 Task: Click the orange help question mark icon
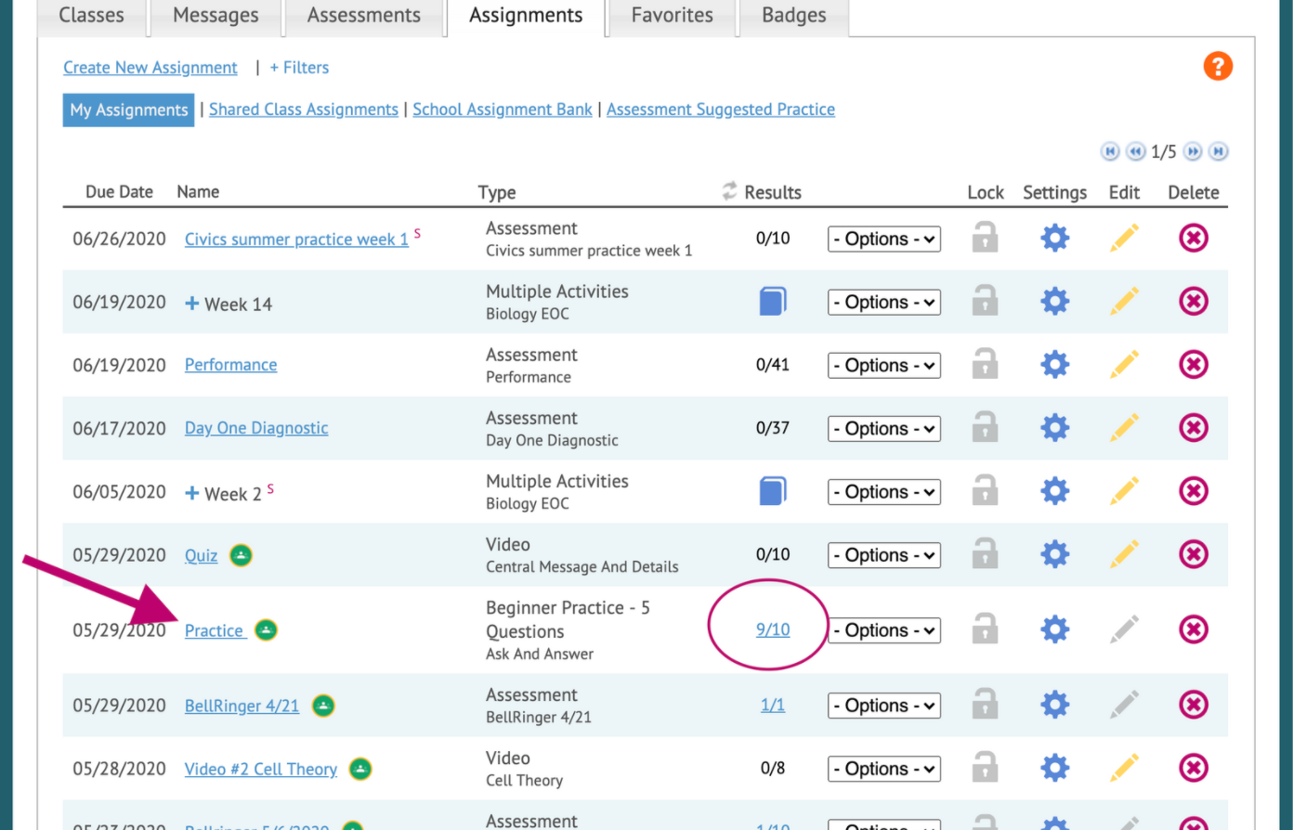click(x=1218, y=66)
